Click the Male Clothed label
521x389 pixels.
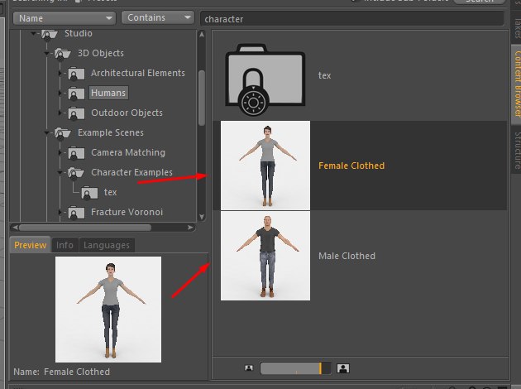(x=347, y=256)
